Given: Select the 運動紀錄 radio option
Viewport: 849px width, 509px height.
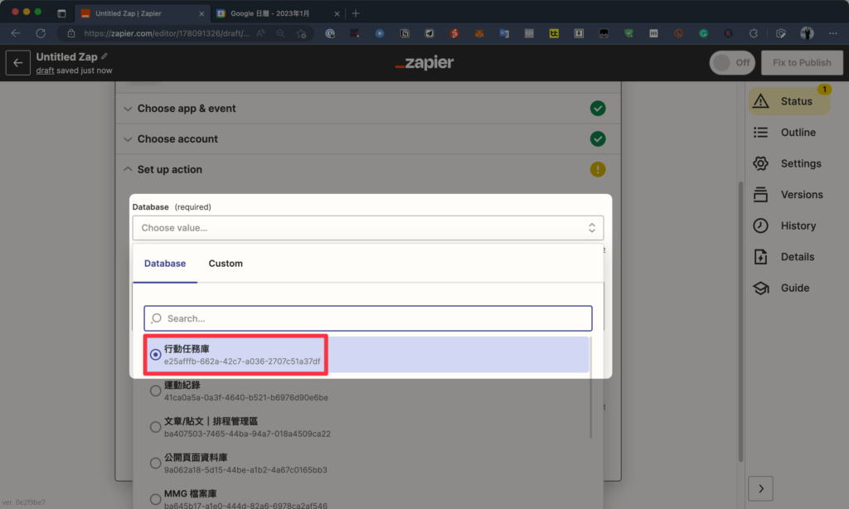Looking at the screenshot, I should (x=155, y=390).
